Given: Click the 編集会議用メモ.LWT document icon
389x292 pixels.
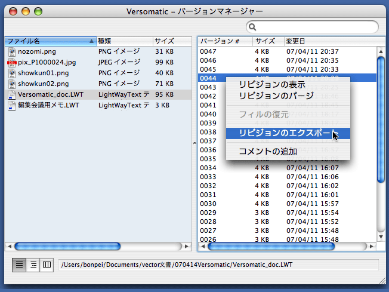Looking at the screenshot, I should click(12, 105).
